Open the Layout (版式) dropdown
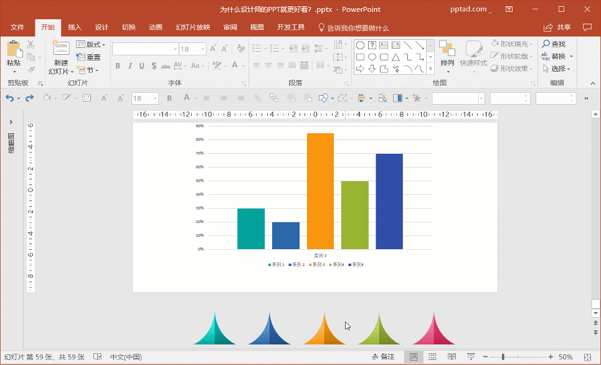The height and width of the screenshot is (365, 601). pos(91,44)
